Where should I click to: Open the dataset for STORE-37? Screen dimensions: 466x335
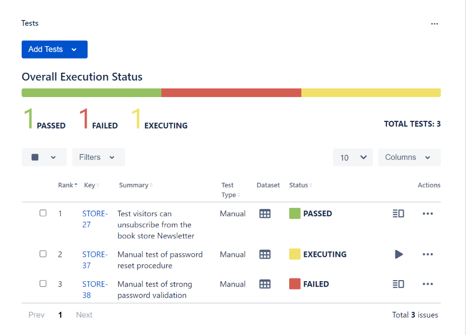coord(264,254)
